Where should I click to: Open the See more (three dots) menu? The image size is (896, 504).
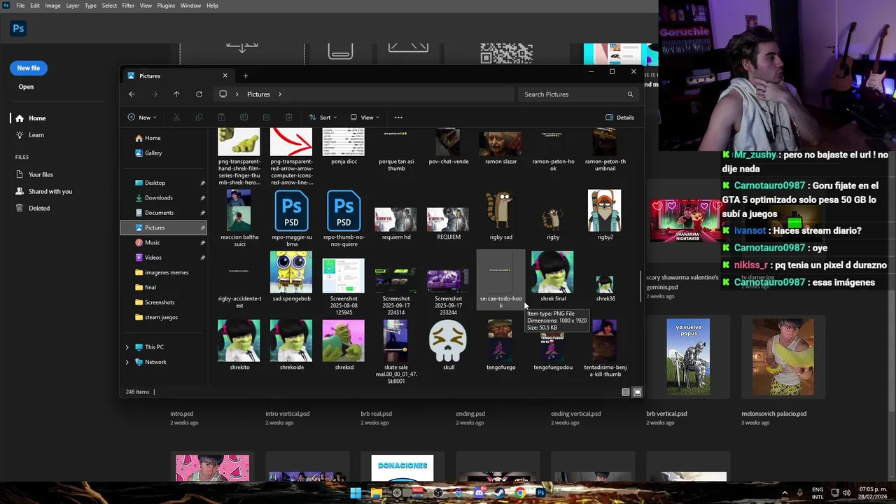click(398, 118)
